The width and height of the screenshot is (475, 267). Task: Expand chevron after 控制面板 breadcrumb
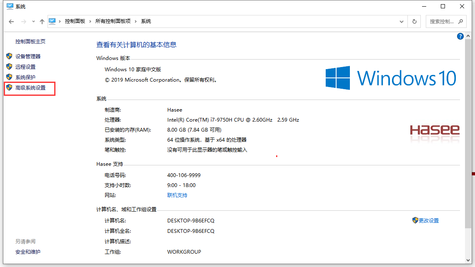[x=90, y=21]
